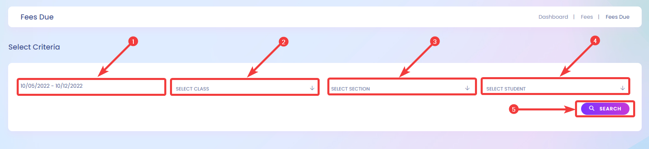The width and height of the screenshot is (649, 149).
Task: Click the red annotation marker number 3
Action: click(x=435, y=41)
